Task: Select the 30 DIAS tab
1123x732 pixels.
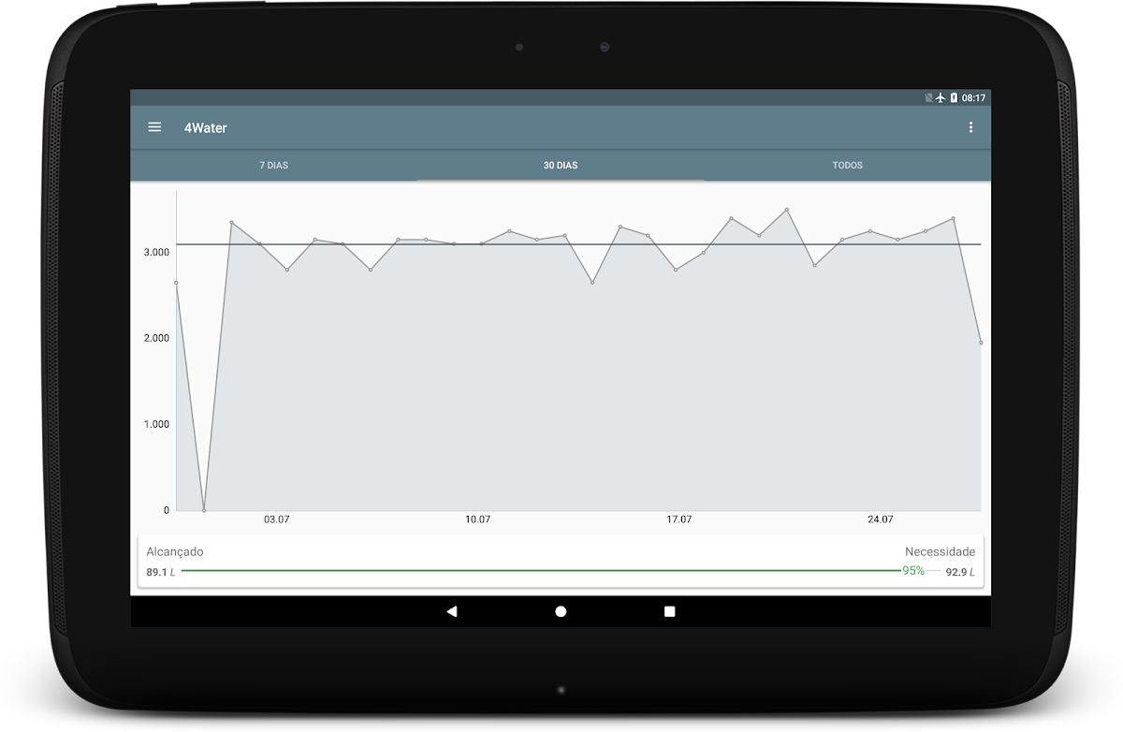Action: tap(561, 166)
